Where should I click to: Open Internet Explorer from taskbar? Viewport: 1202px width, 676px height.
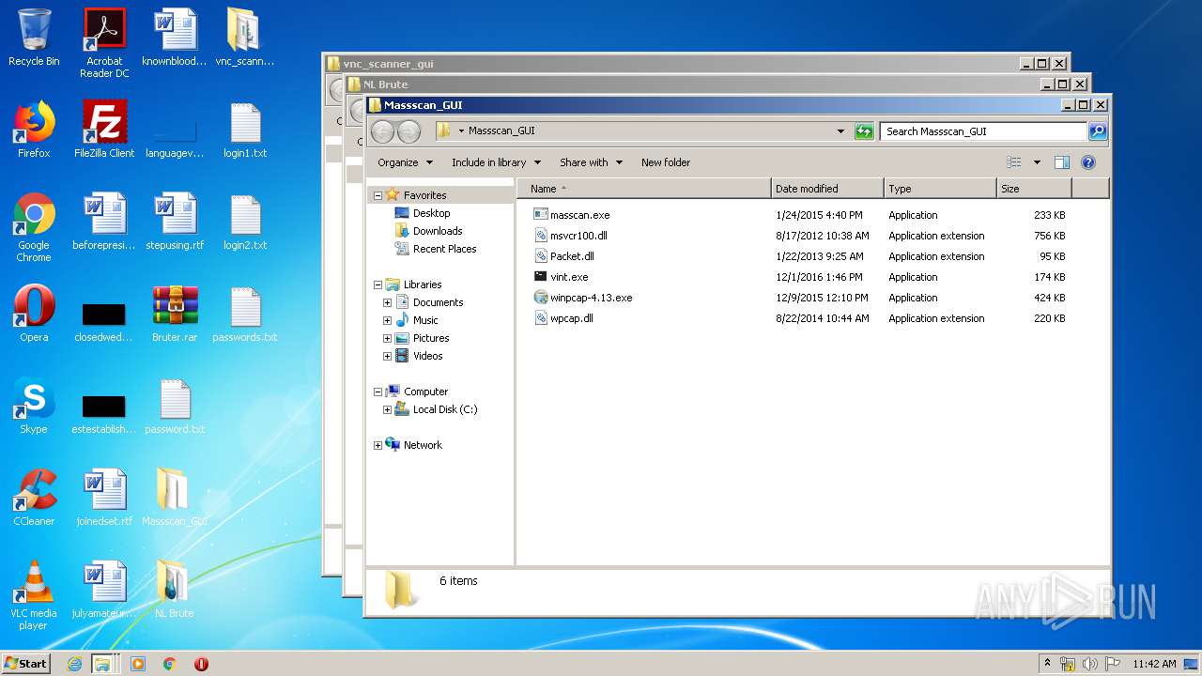click(74, 664)
